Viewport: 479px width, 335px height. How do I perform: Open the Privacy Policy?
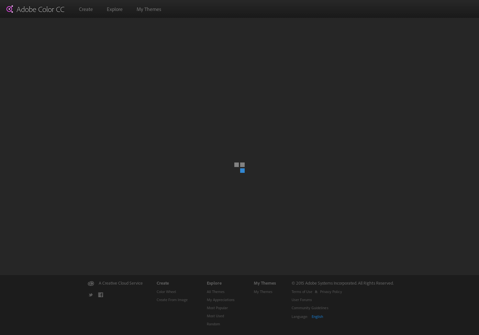pyautogui.click(x=331, y=292)
